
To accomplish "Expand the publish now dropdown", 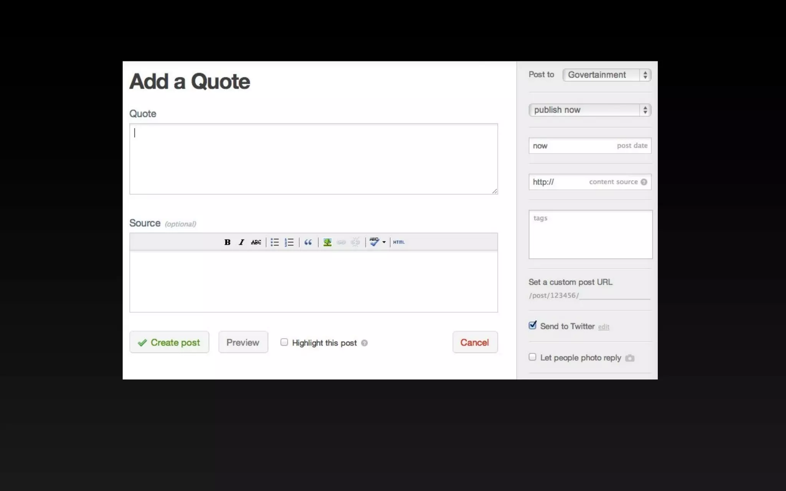I will pyautogui.click(x=589, y=110).
